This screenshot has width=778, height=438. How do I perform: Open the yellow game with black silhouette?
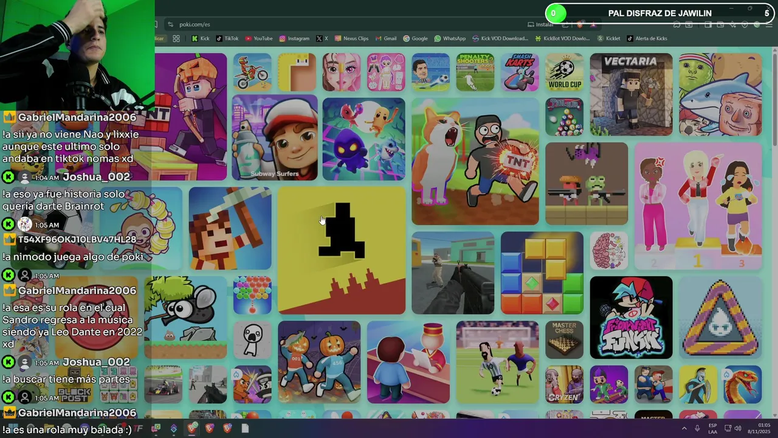pyautogui.click(x=342, y=251)
